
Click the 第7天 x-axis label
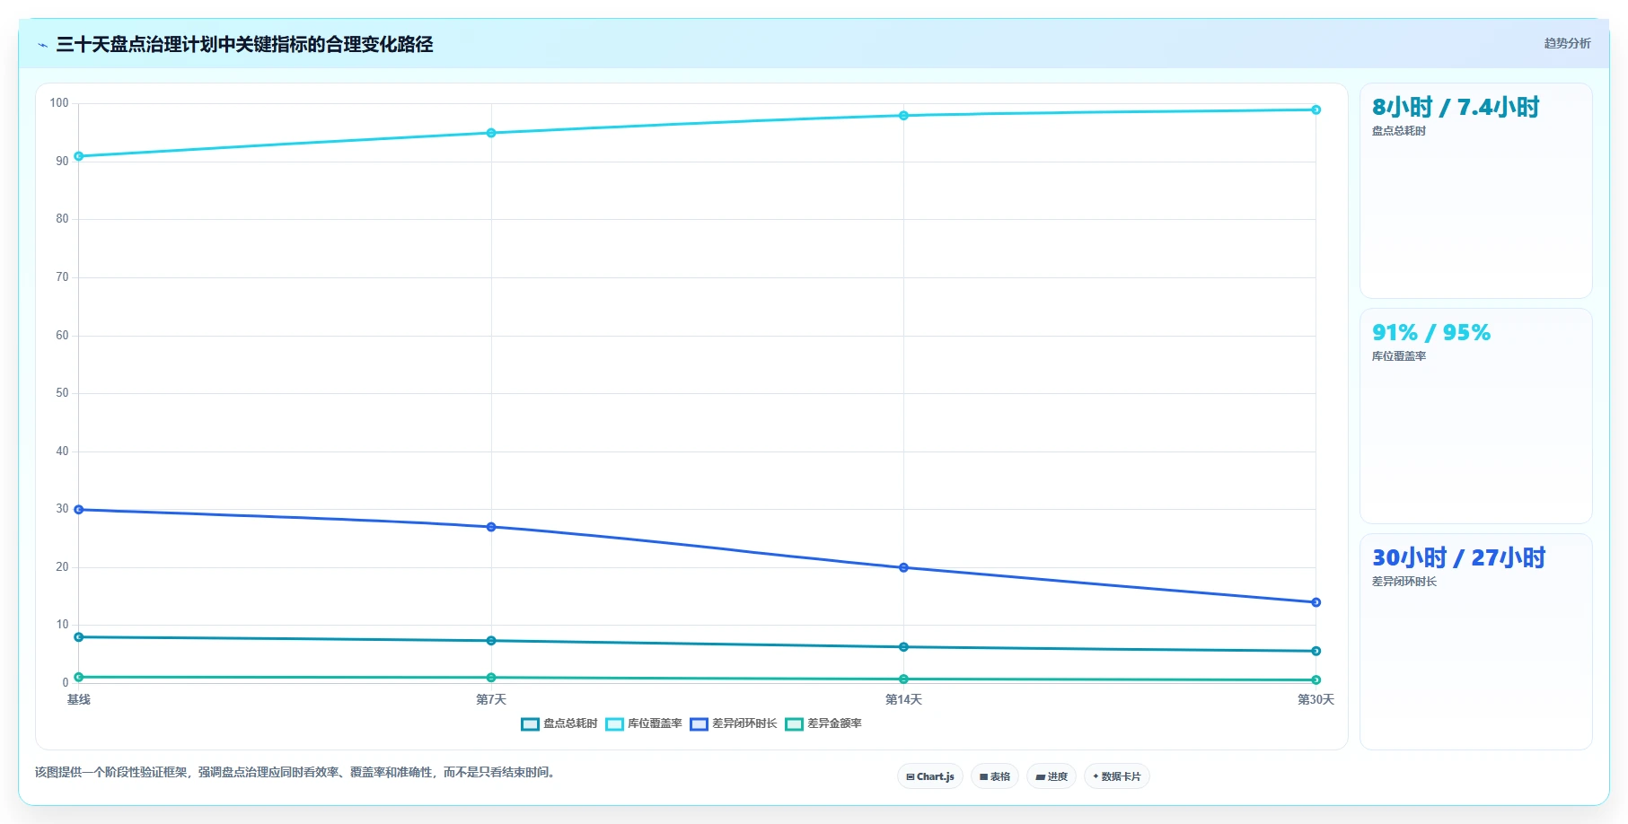[x=491, y=699]
